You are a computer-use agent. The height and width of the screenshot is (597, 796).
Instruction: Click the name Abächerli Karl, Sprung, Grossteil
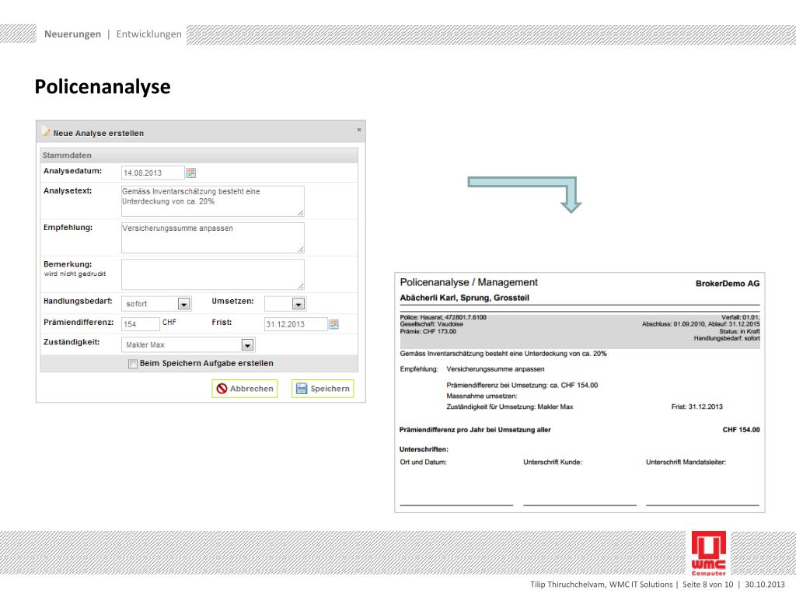point(465,298)
